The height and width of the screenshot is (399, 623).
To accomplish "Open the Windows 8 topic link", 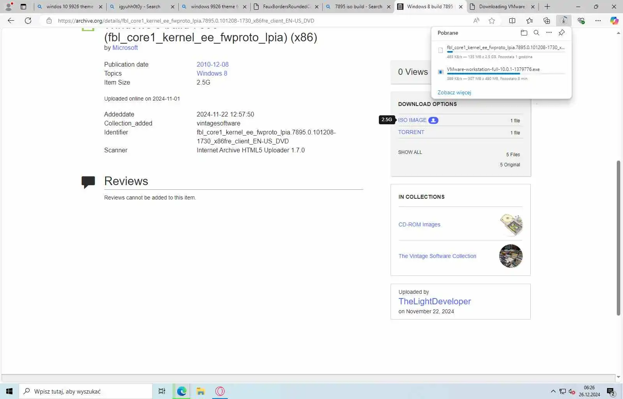I will (x=212, y=73).
